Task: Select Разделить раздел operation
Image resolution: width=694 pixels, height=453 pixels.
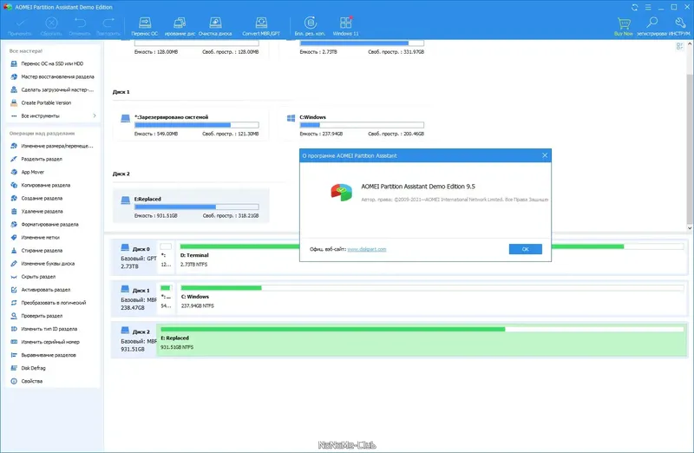Action: pyautogui.click(x=36, y=159)
